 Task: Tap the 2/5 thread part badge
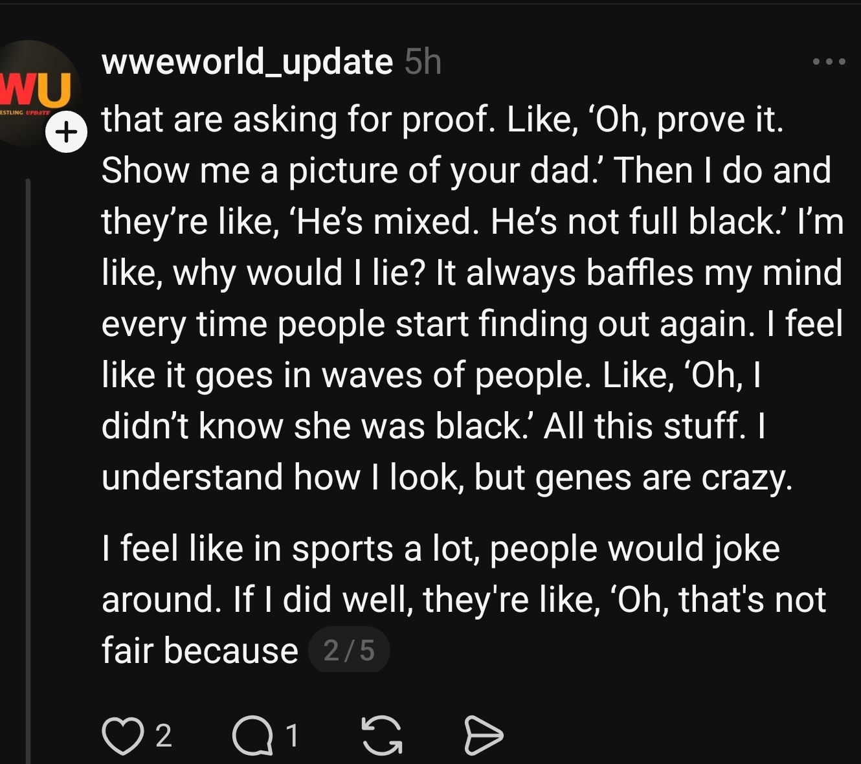(x=349, y=651)
